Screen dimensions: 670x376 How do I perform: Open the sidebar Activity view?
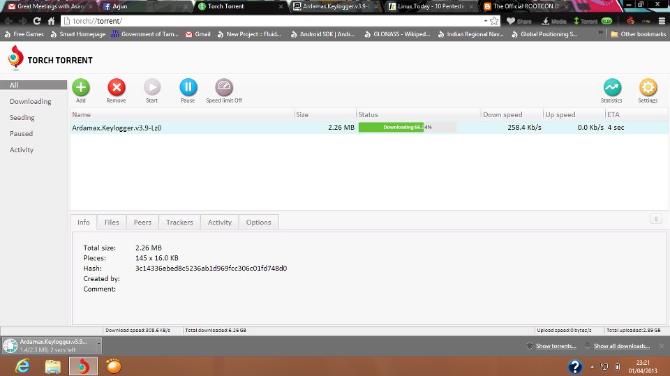(22, 150)
